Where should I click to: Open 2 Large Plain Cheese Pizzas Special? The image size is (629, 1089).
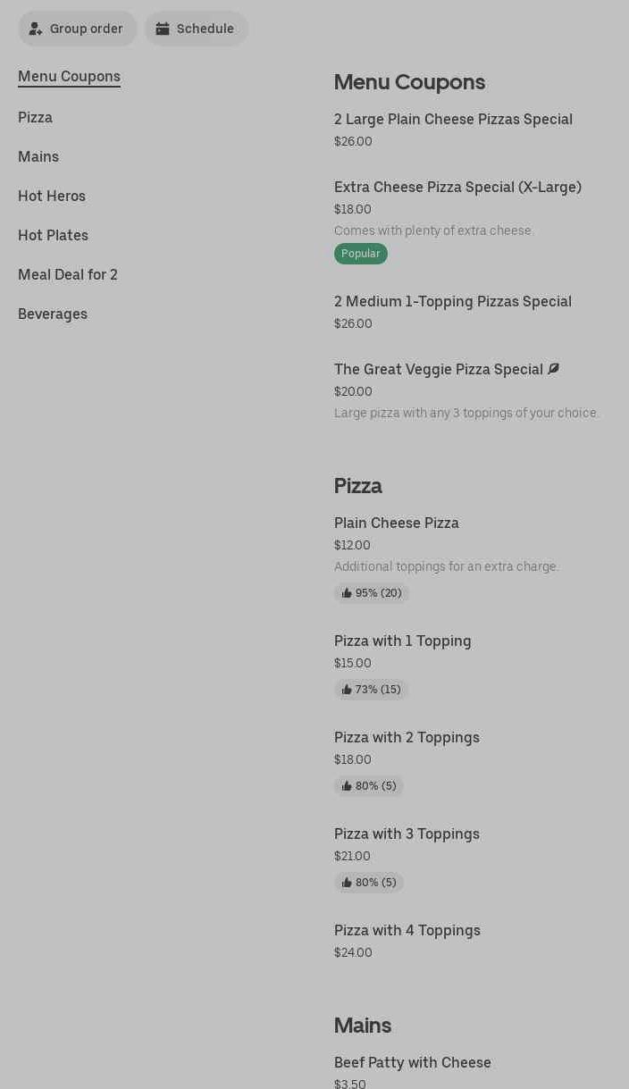tap(453, 120)
